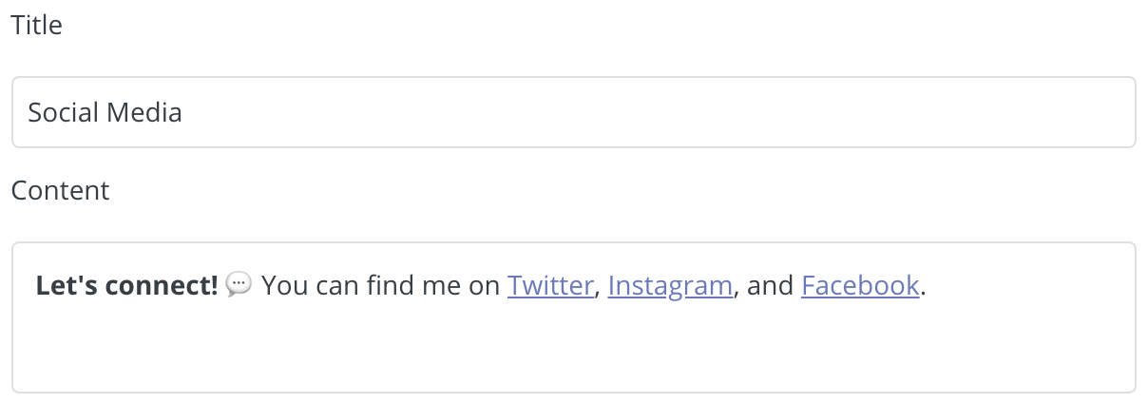Click the empty area below the content text
Image resolution: width=1148 pixels, height=403 pixels.
click(x=573, y=347)
